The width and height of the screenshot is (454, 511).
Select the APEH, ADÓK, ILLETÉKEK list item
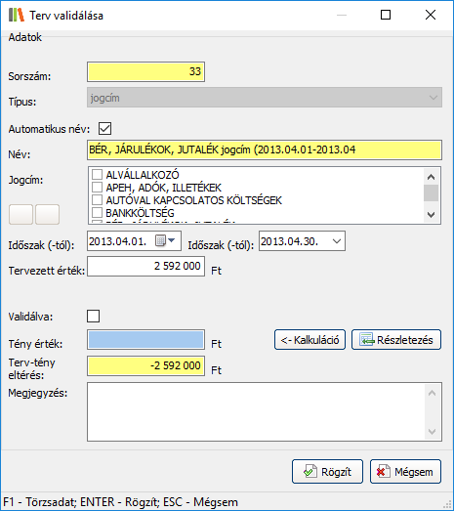[163, 188]
